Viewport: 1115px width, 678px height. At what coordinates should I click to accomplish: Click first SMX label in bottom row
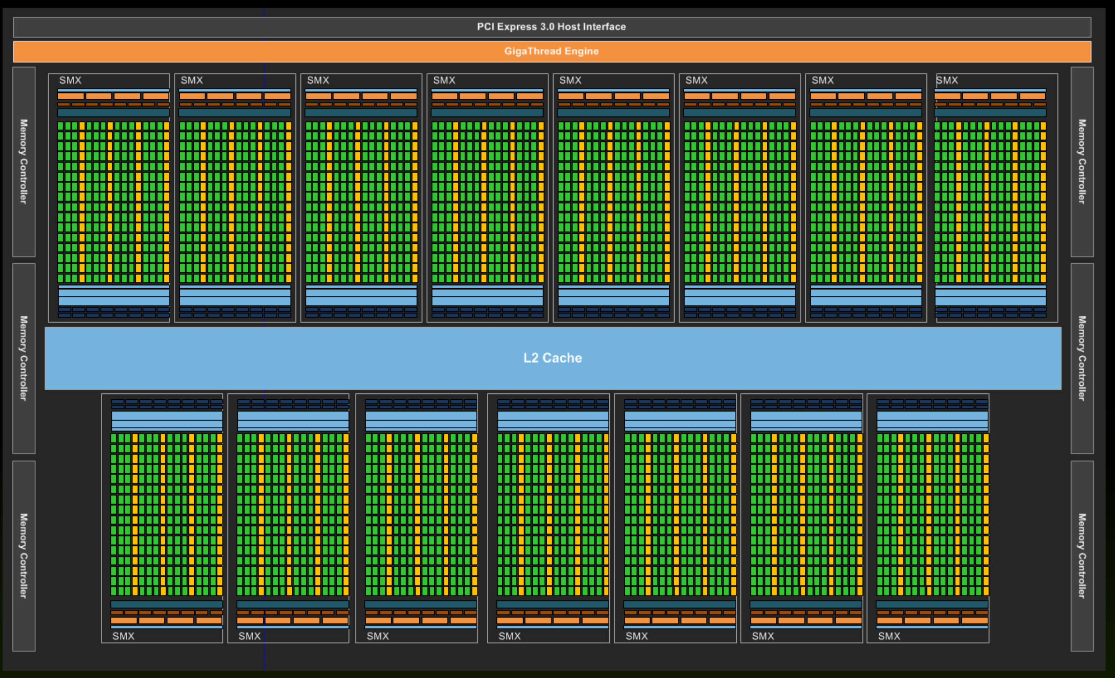123,637
